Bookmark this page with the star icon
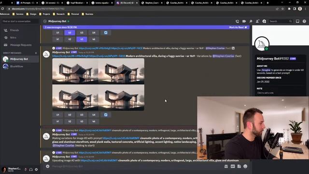This screenshot has height=174, width=309. click(282, 9)
